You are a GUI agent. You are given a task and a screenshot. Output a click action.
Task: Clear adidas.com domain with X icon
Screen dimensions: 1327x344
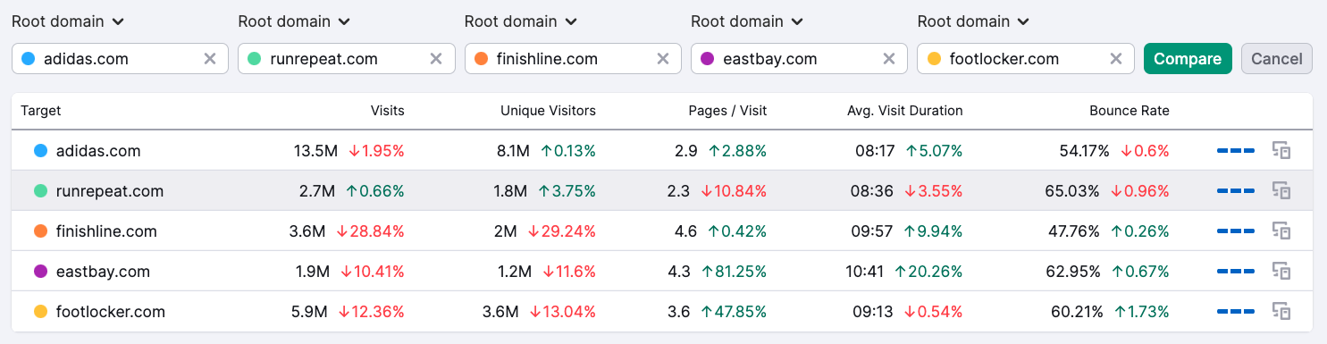(210, 59)
